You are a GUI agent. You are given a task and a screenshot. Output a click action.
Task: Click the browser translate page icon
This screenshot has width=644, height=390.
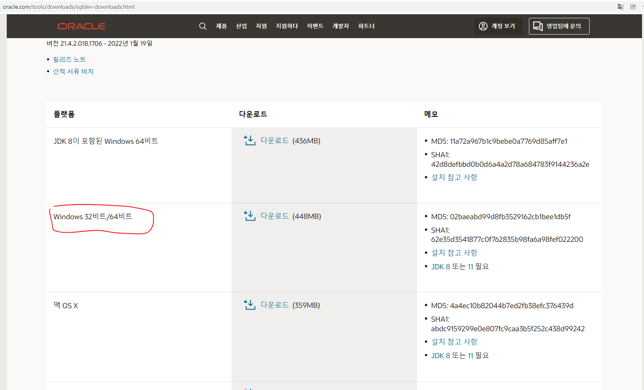[x=621, y=7]
